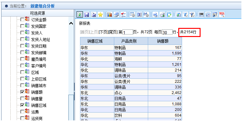This screenshot has width=242, height=121.
Task: Click the sigma aggregate icon
Action: click(139, 15)
